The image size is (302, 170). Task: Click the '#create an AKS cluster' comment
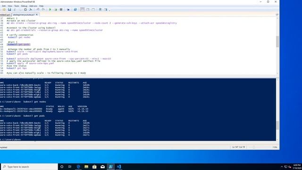point(21,21)
